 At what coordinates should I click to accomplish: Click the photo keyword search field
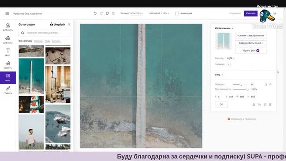click(x=45, y=33)
